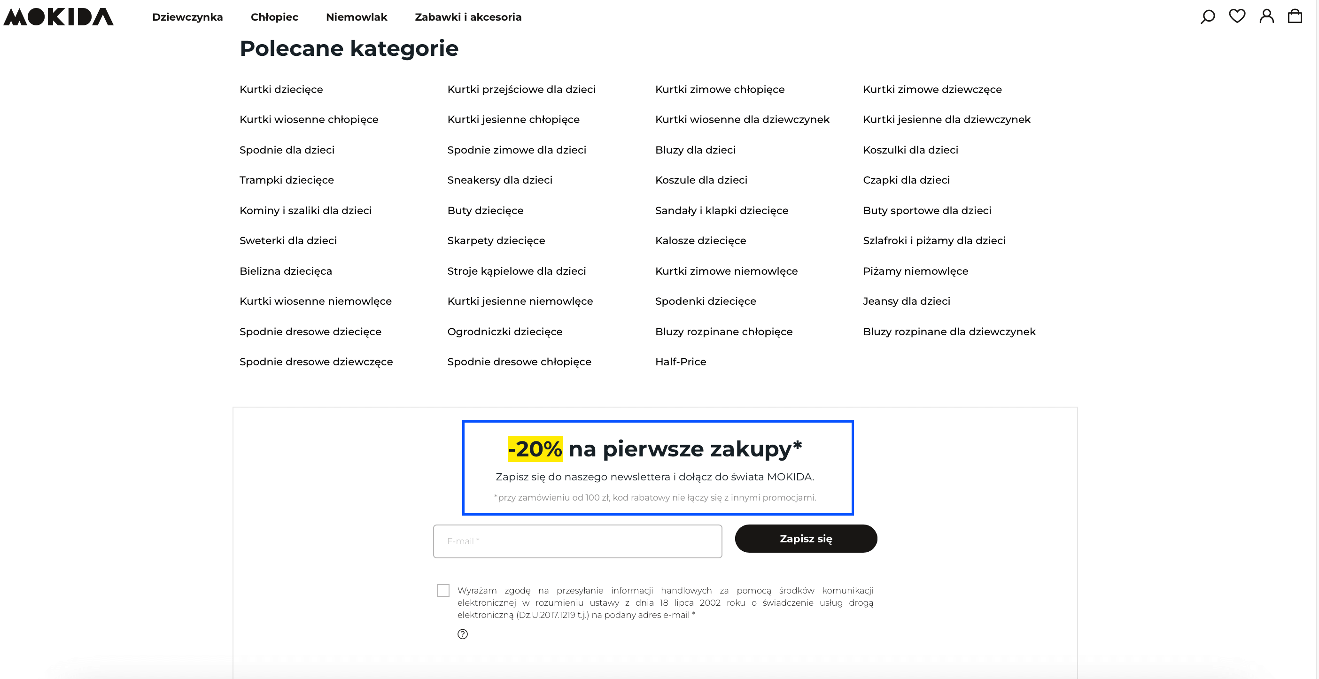
Task: Open the shopping bag icon
Action: point(1295,16)
